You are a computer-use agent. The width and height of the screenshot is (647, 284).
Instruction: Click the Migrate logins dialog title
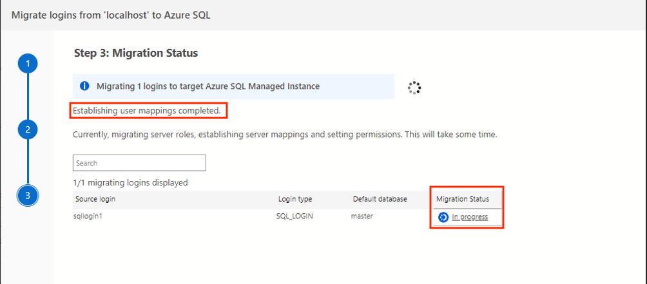pyautogui.click(x=111, y=15)
